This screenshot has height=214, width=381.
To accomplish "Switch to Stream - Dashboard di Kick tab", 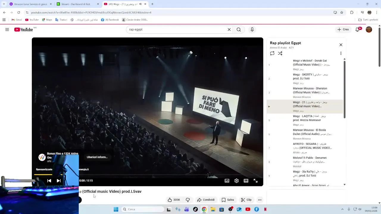I will pos(77,4).
